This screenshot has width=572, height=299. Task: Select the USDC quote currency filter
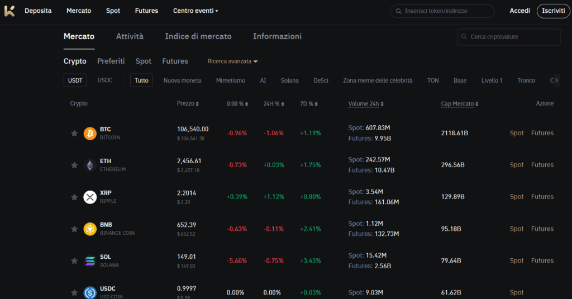tap(105, 80)
